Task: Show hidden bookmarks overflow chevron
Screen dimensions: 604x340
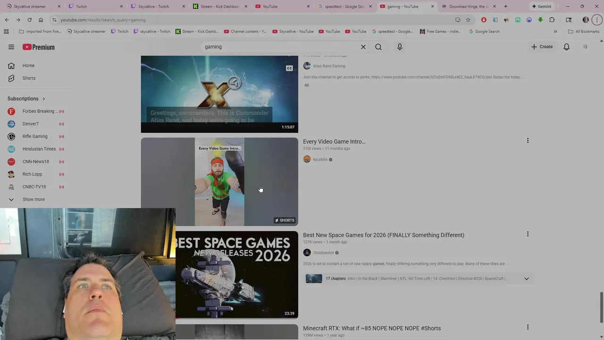Action: tap(555, 32)
